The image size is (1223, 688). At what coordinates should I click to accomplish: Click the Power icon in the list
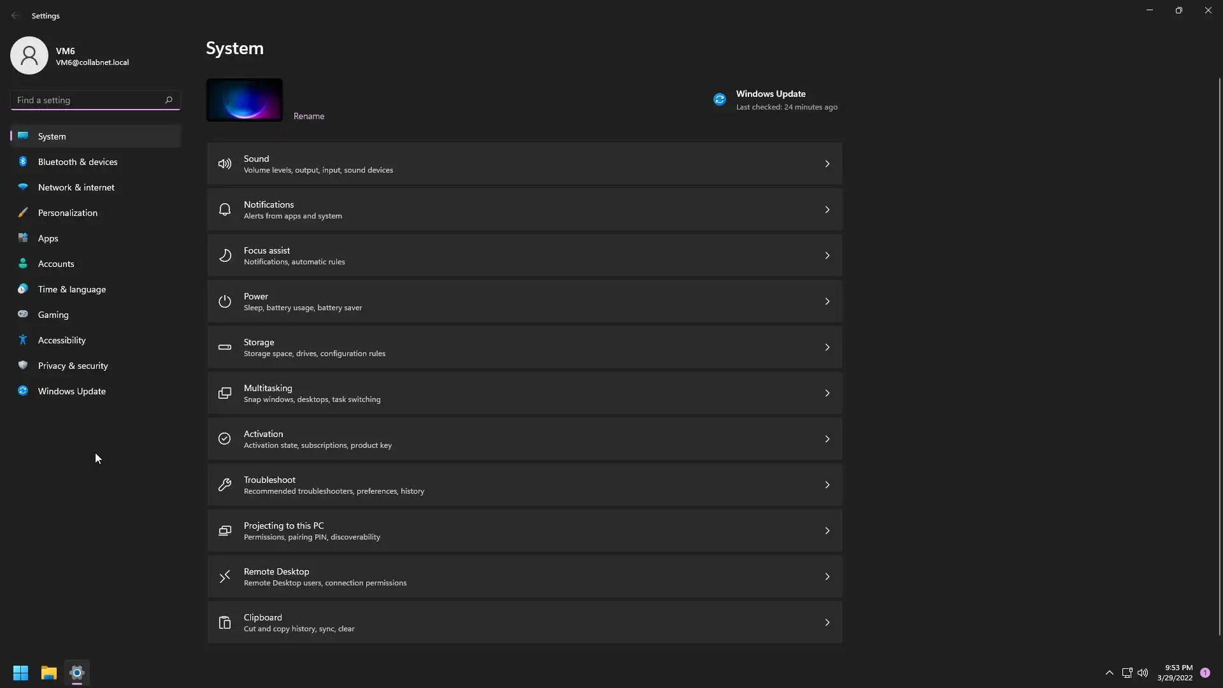224,301
